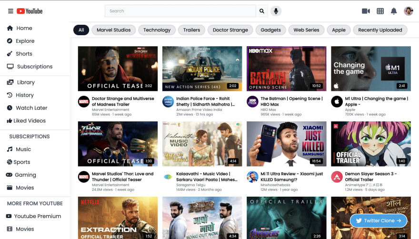This screenshot has height=239, width=419.
Task: Open Gaming subscription
Action: (x=21, y=175)
